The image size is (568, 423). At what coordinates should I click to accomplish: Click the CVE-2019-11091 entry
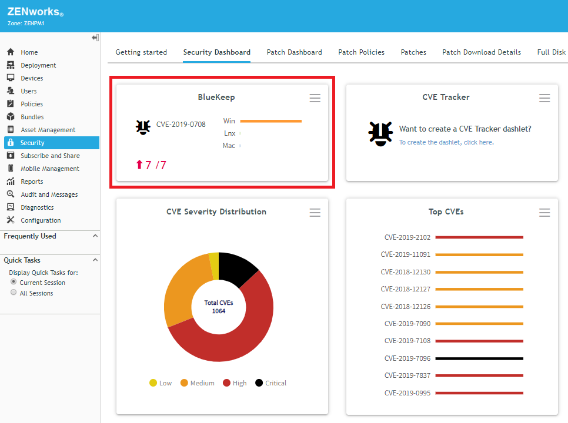coord(405,254)
